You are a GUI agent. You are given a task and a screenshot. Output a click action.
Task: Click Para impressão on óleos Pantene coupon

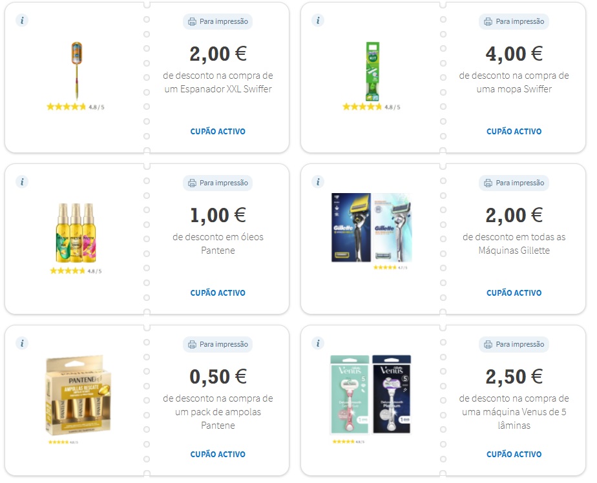[x=218, y=183]
